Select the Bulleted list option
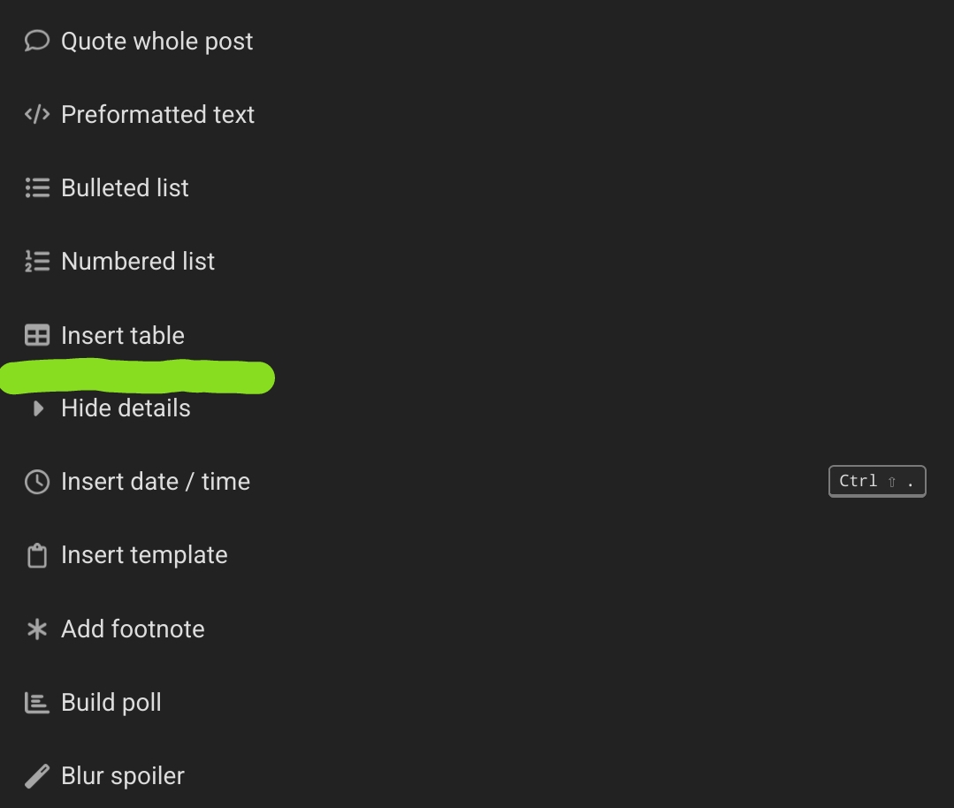The height and width of the screenshot is (808, 954). (x=125, y=188)
